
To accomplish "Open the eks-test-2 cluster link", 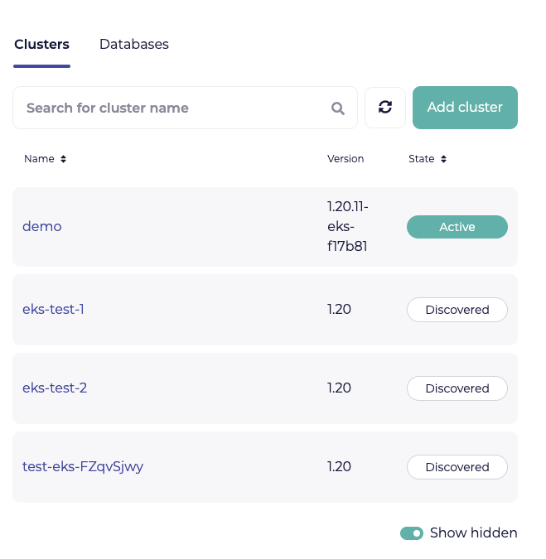I will (55, 388).
